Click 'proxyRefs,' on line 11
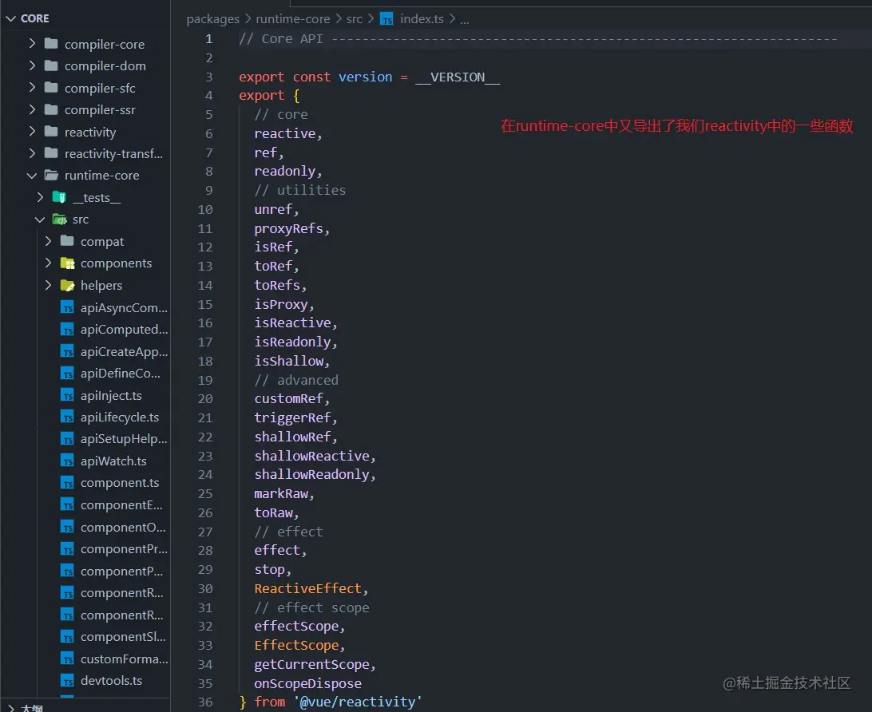This screenshot has height=712, width=872. click(292, 228)
